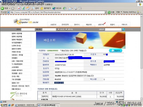This screenshot has width=143, height=107.
Task: Open the Back button history dropdown arrow
Action: click(x=9, y=9)
